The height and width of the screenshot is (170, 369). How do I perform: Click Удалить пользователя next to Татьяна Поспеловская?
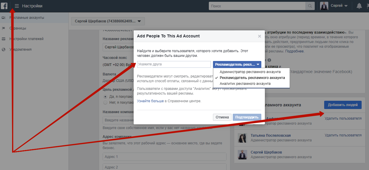[343, 135]
